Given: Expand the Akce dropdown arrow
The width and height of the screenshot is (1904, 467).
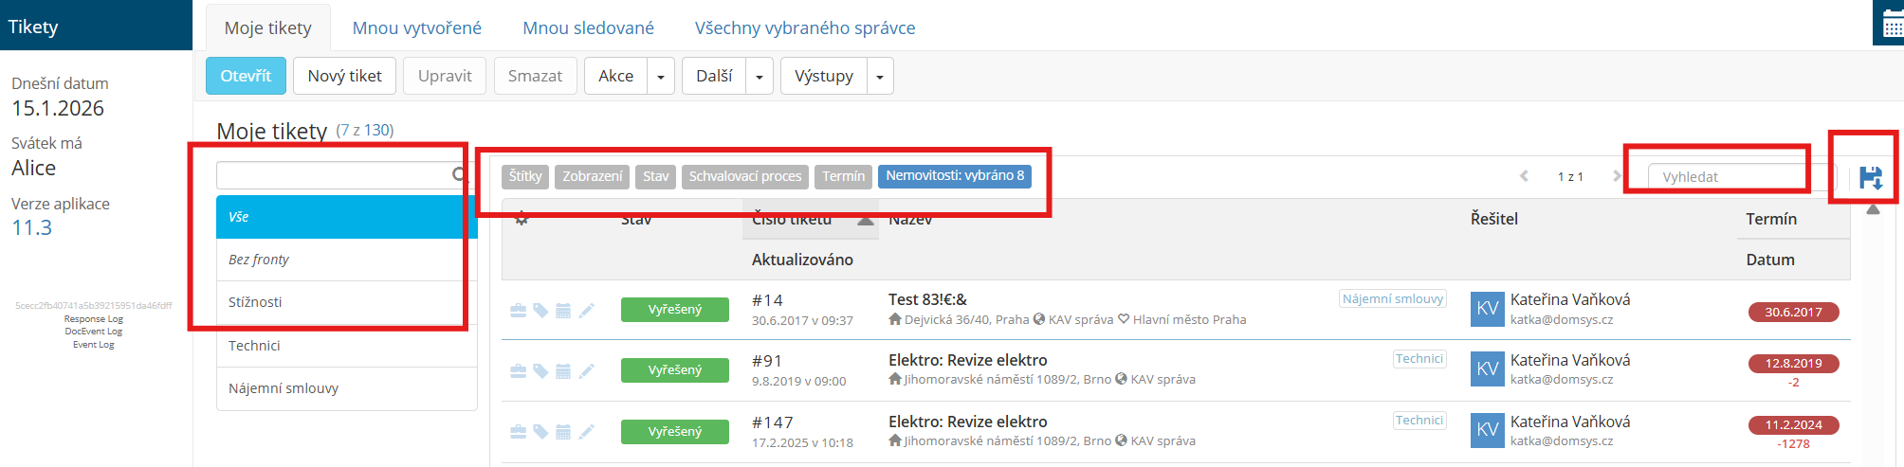Looking at the screenshot, I should tap(661, 76).
